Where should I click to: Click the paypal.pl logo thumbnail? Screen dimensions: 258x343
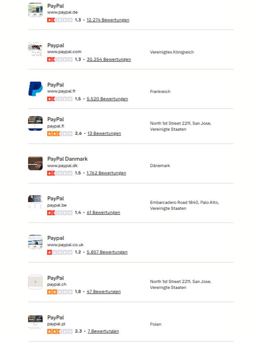click(x=35, y=321)
